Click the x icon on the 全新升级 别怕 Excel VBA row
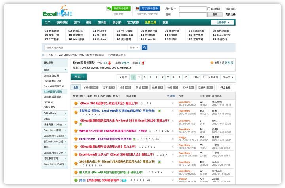285x188 pixels. click(x=173, y=111)
